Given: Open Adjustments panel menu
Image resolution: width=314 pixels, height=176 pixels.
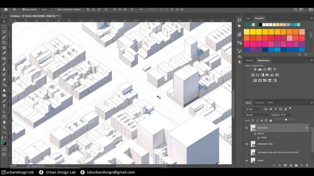Looking at the screenshot, I should pos(312,60).
